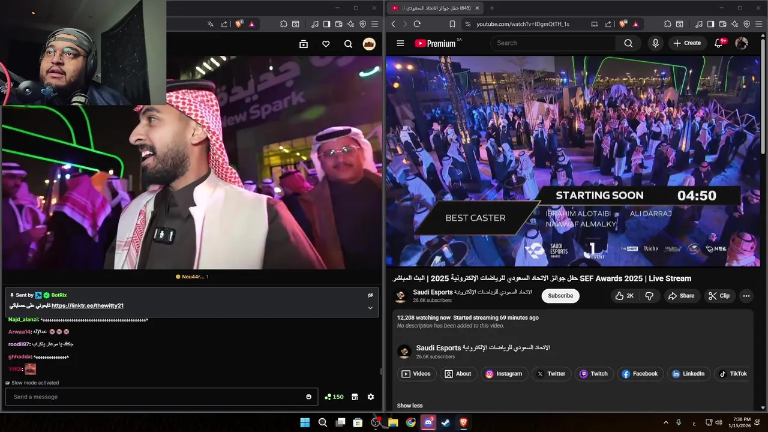Open Steam from the taskbar

(x=446, y=422)
